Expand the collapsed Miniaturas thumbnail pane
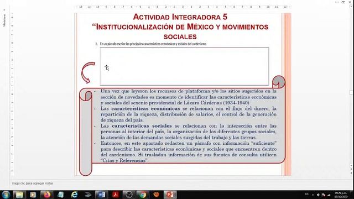The width and height of the screenshot is (354, 199). pyautogui.click(x=4, y=10)
